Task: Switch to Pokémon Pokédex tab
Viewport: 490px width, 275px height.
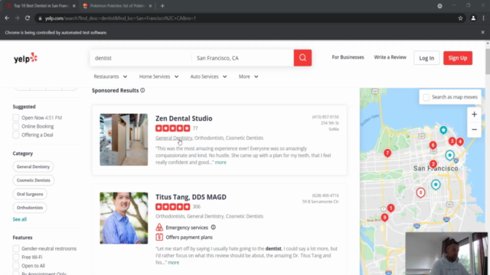Action: click(x=117, y=5)
